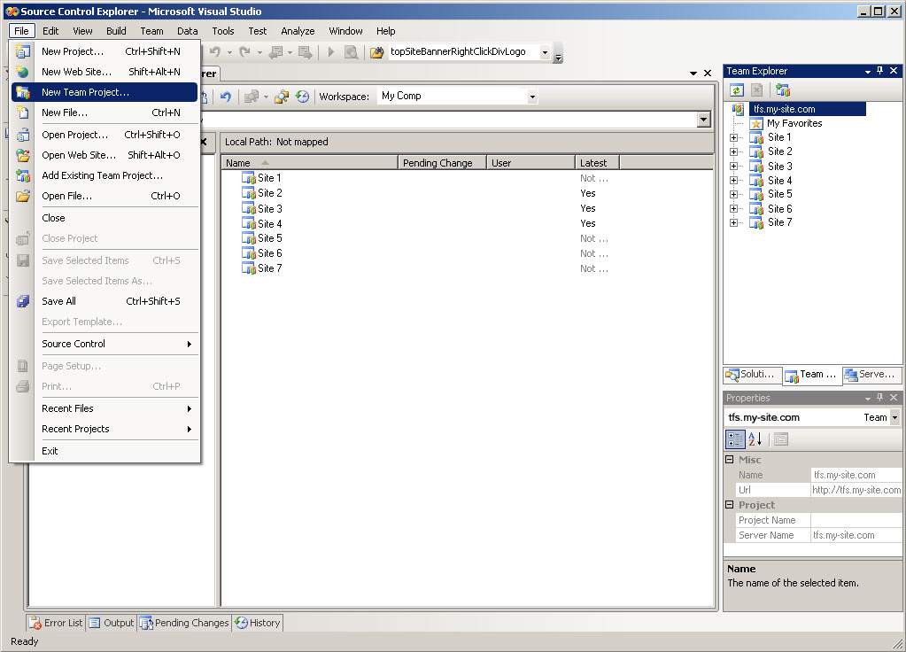This screenshot has height=652, width=906.
Task: Open the Team Explorer window position dropdown arrow
Action: (x=867, y=71)
